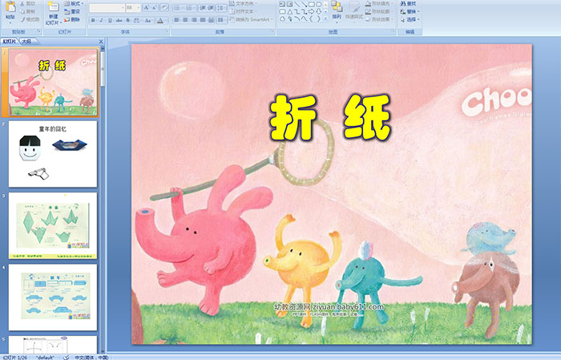
Task: Toggle Bold formatting
Action: coord(93,20)
